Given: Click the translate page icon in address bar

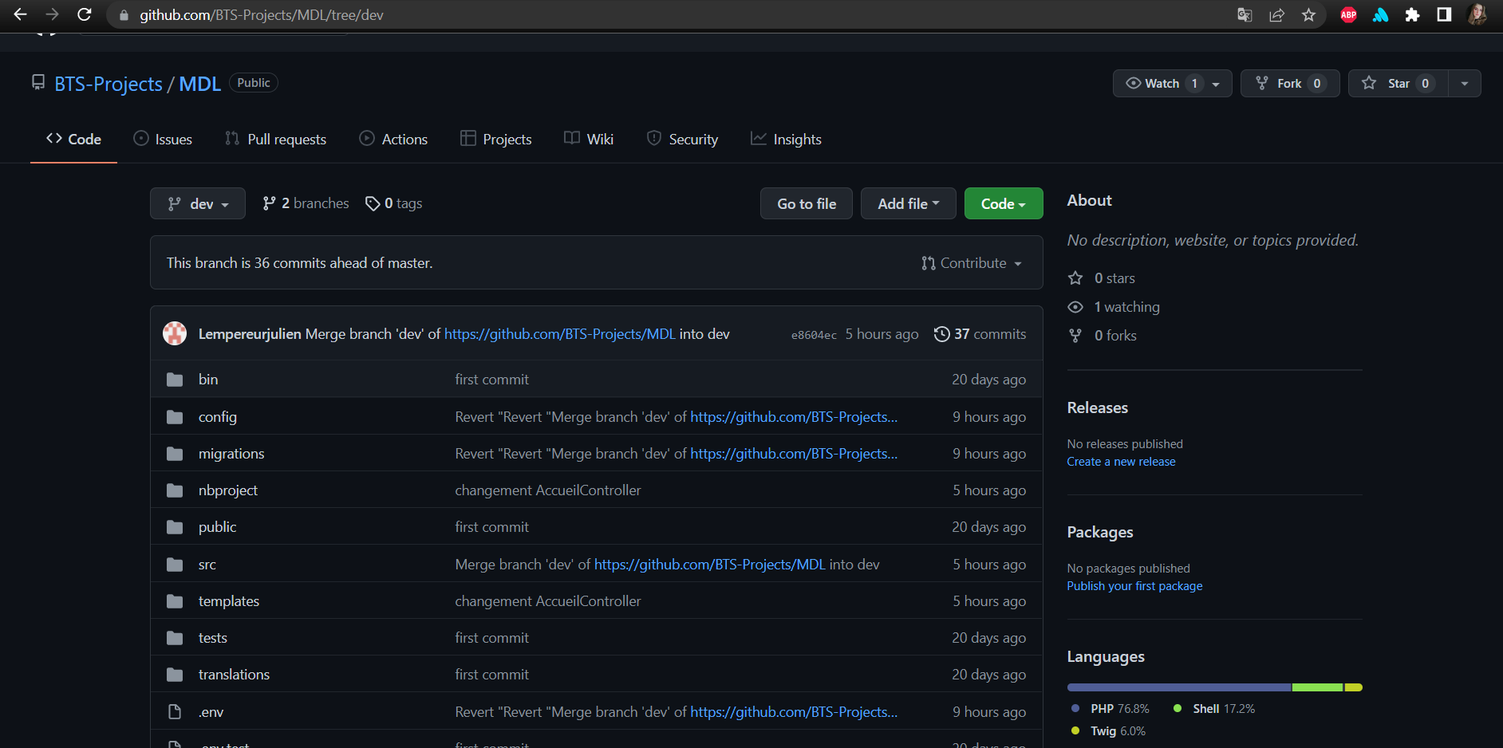Looking at the screenshot, I should 1245,14.
